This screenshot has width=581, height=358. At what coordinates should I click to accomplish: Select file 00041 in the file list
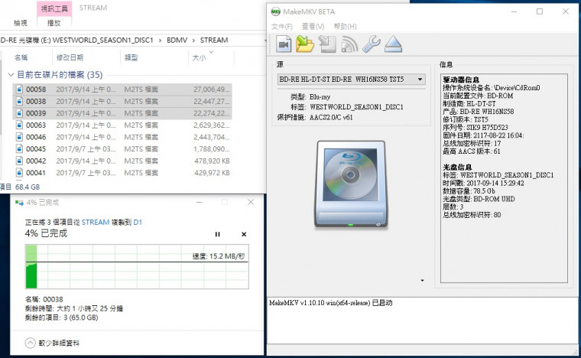[x=122, y=173]
